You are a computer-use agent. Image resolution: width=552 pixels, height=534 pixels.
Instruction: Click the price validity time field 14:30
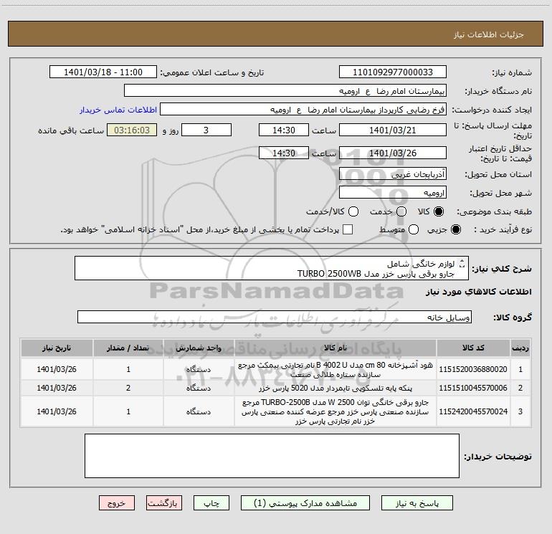tap(284, 153)
